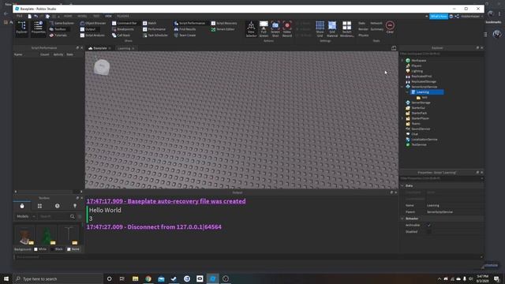Switch to the PLUGINS ribbon tab

[123, 16]
